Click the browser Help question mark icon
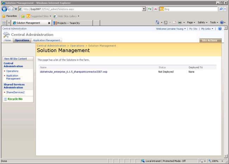Image resolution: width=229 pixels, height=164 pixels. 222,23
